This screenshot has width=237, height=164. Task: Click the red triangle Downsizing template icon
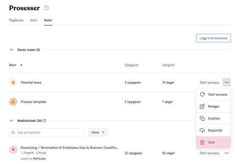[x=13, y=149]
